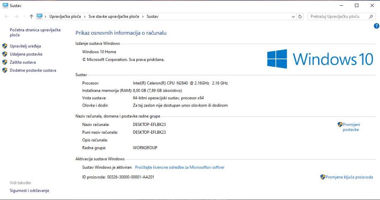Minimize the Sustav window

(x=342, y=5)
